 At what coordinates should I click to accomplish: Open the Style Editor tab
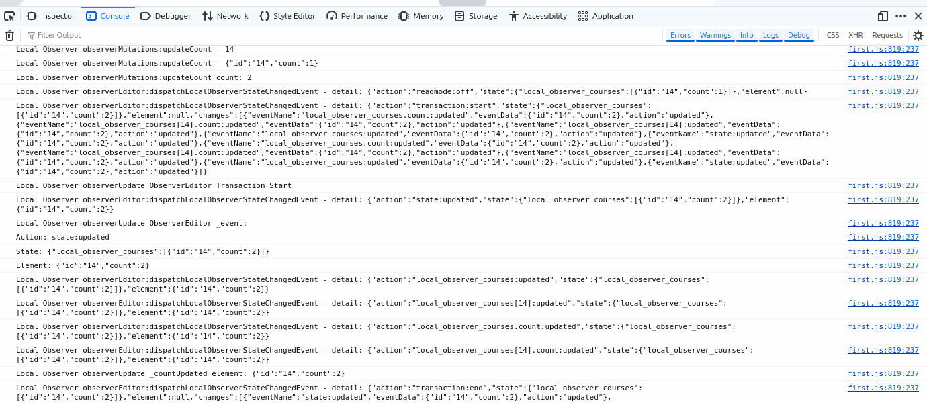pos(287,16)
